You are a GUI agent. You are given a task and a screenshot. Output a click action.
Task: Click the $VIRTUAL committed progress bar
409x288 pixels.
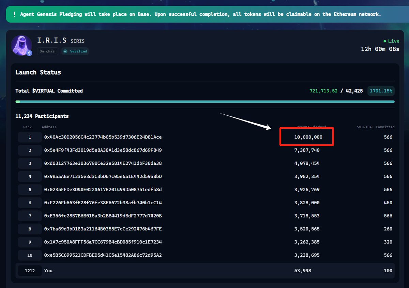click(x=205, y=101)
